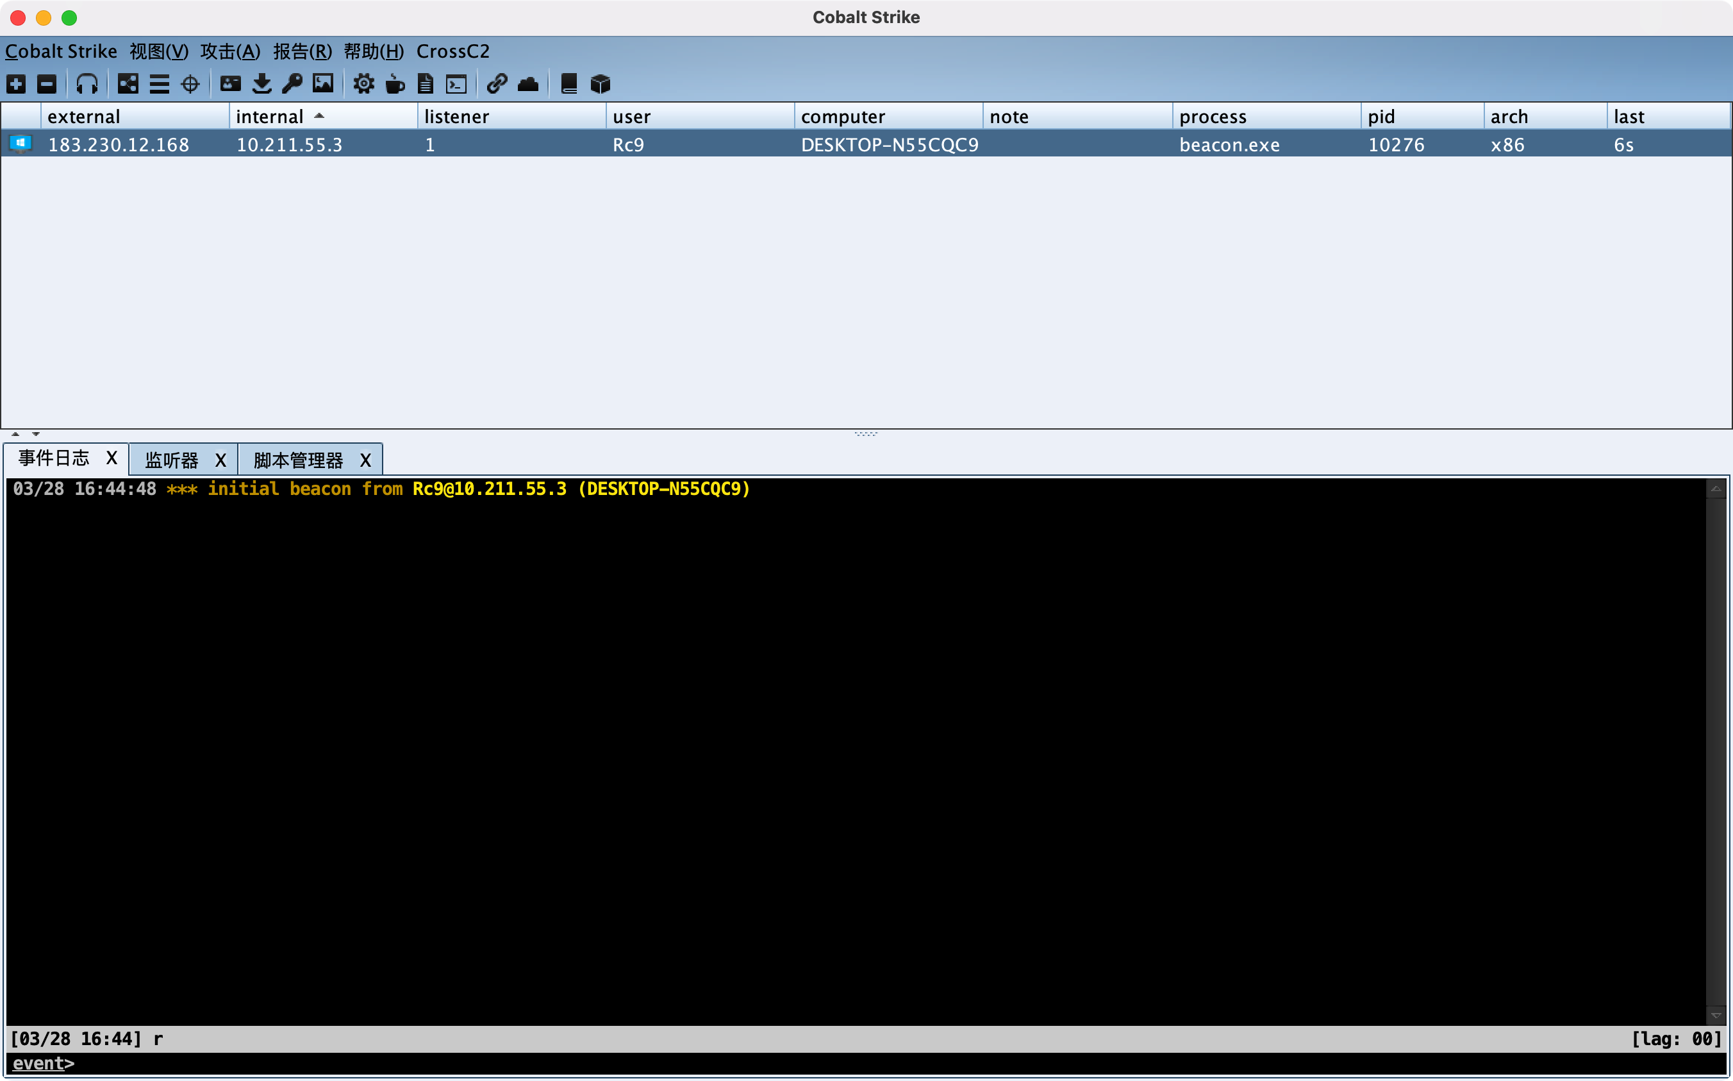The image size is (1733, 1081).
Task: Close the 事件日志 tab
Action: tap(112, 458)
